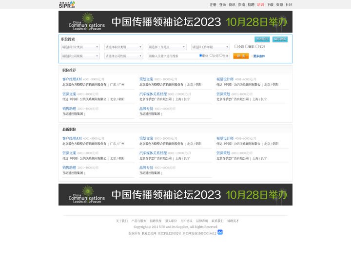351x263 pixels.
Task: Open the 资源 nav item
Action: (279, 5)
